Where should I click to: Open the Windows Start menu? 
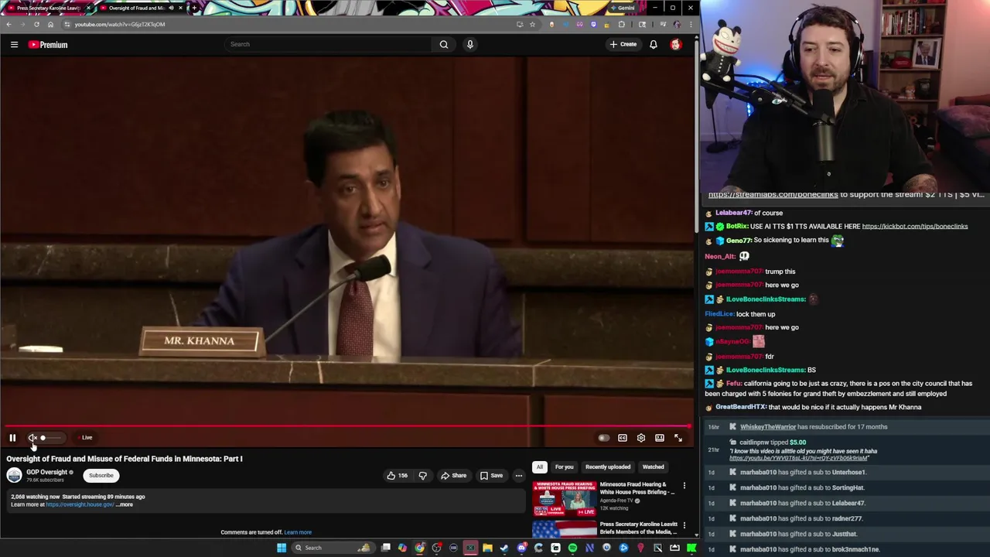coord(282,548)
